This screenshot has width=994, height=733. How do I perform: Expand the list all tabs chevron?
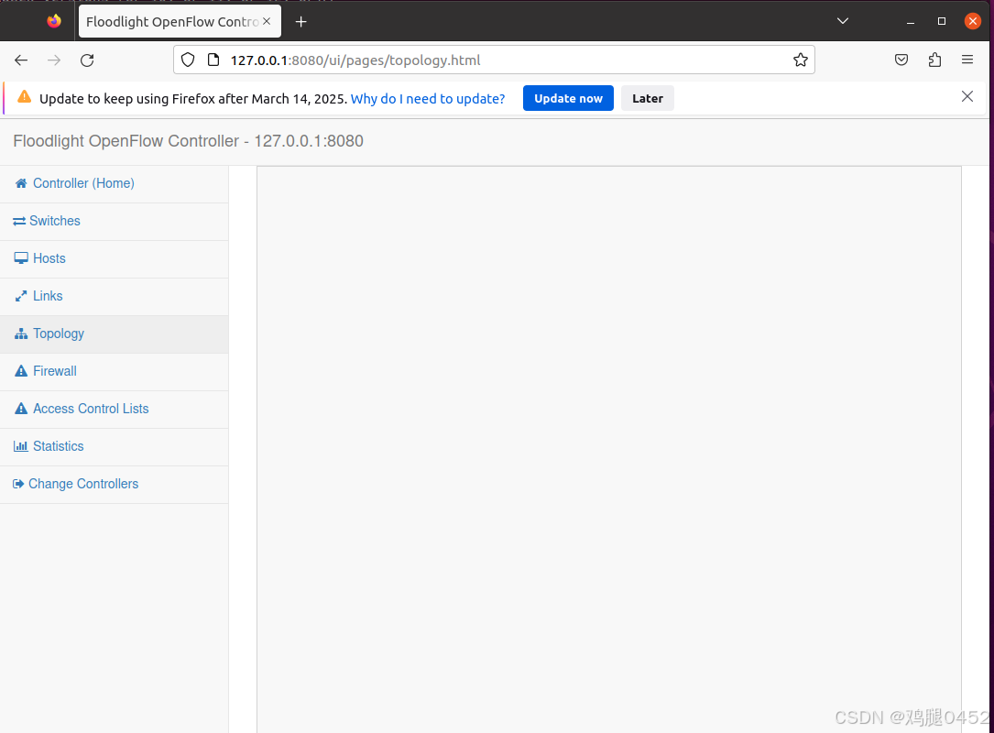pos(843,21)
